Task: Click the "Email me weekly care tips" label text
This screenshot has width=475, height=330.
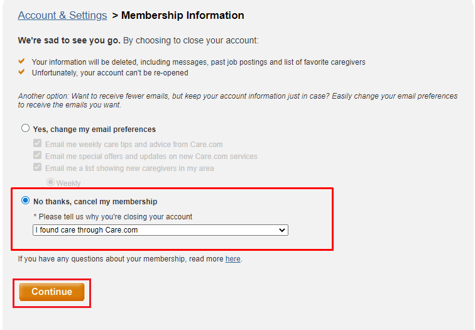Action: pyautogui.click(x=134, y=144)
